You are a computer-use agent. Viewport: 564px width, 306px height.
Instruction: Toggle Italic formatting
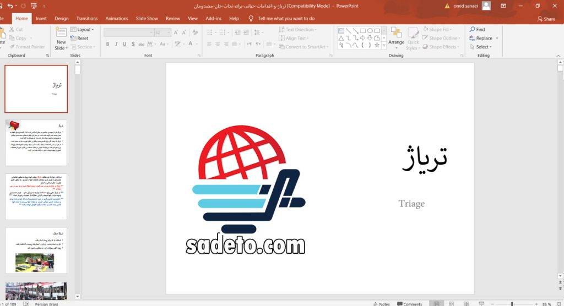point(116,44)
